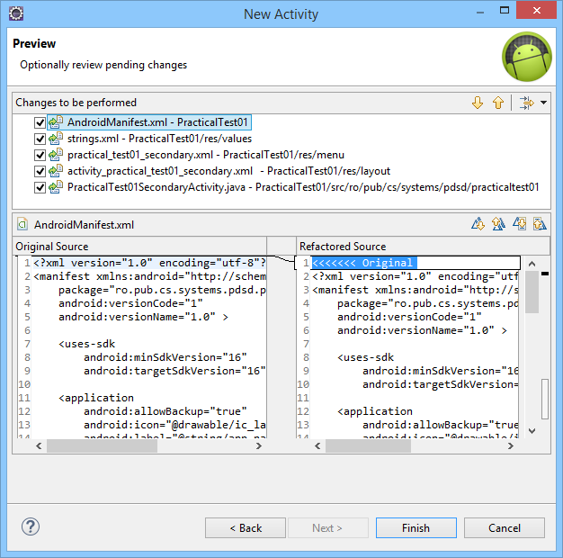Viewport: 563px width, 558px height.
Task: Click Original Source scroll left arrow
Action: 40,445
